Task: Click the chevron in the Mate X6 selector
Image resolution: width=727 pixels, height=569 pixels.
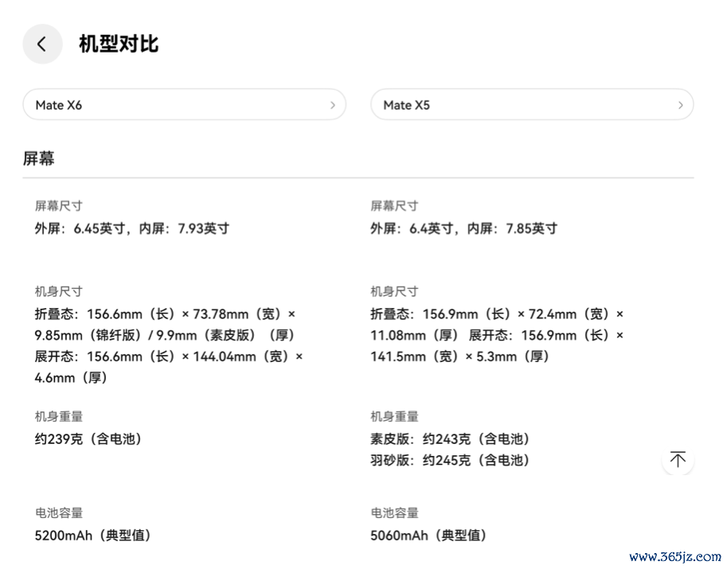Action: pyautogui.click(x=332, y=105)
